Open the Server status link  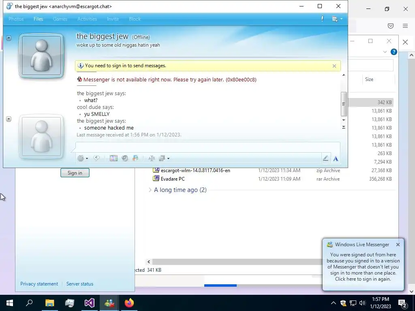coord(80,284)
